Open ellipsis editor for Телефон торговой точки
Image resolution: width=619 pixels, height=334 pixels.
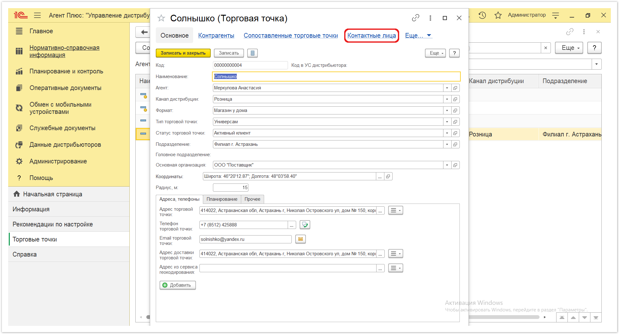point(292,225)
